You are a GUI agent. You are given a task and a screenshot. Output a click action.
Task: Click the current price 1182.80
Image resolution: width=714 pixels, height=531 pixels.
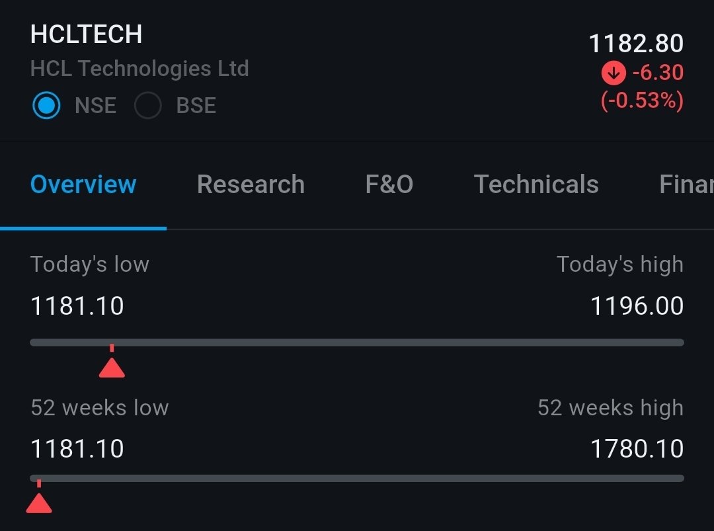tap(636, 44)
